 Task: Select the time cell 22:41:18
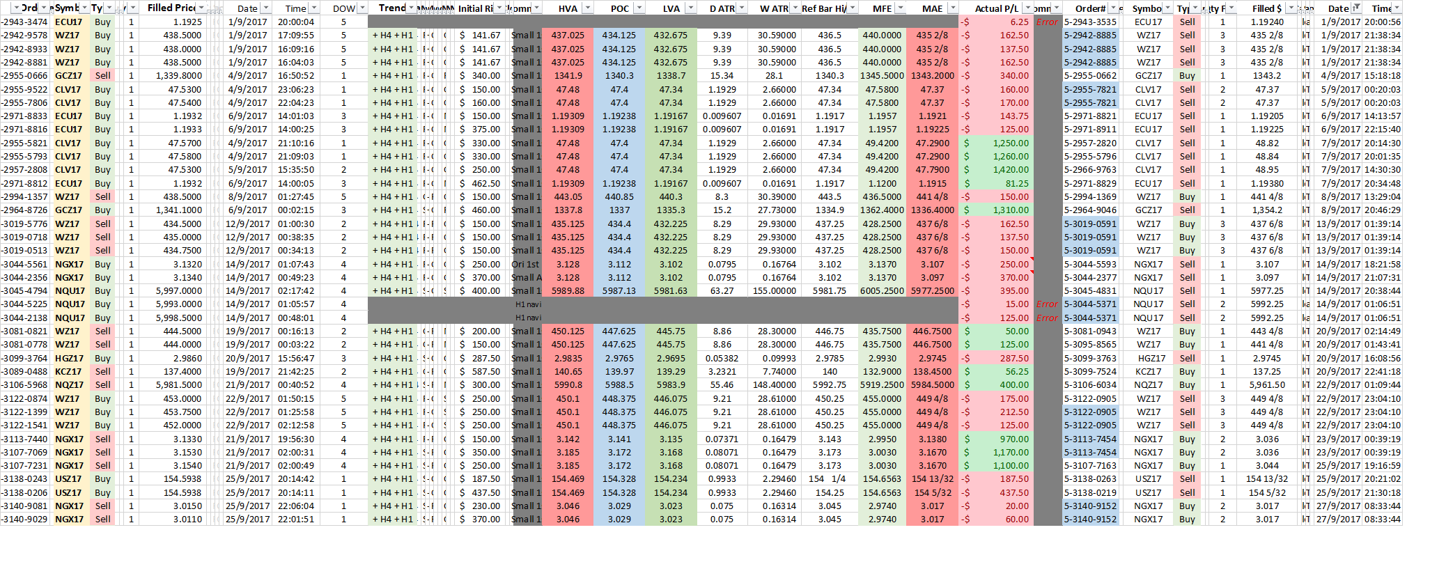coord(1382,372)
